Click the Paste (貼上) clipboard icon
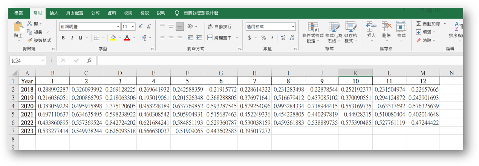 coord(18,27)
